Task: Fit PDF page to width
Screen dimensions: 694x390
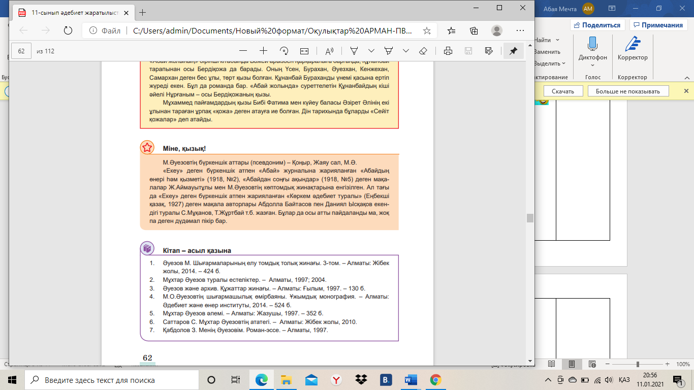Action: tap(304, 51)
